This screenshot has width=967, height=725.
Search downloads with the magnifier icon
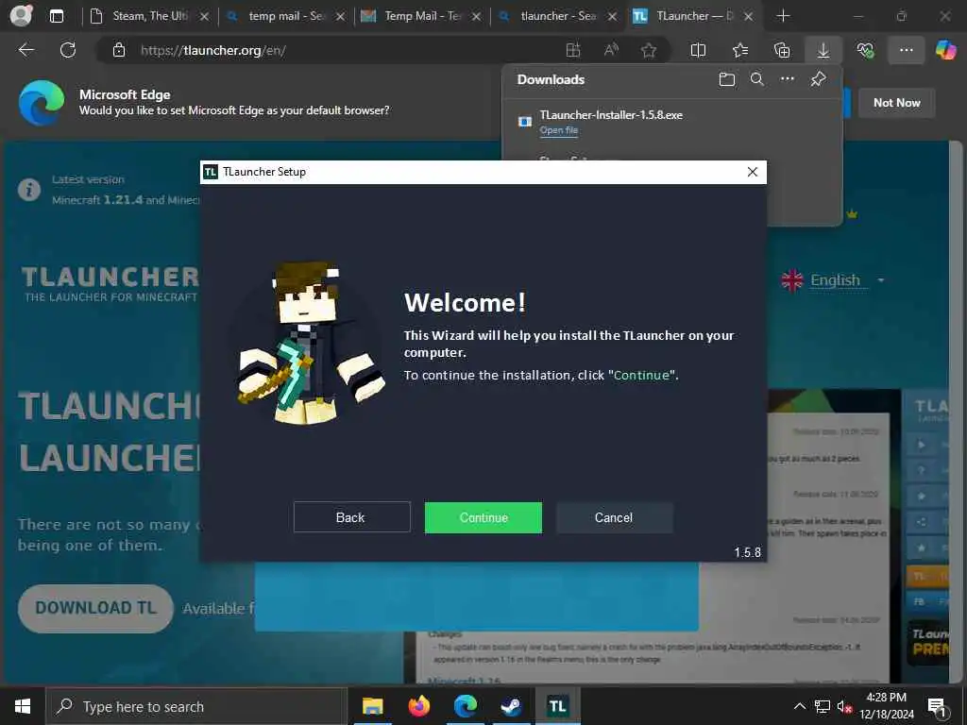[x=756, y=79]
